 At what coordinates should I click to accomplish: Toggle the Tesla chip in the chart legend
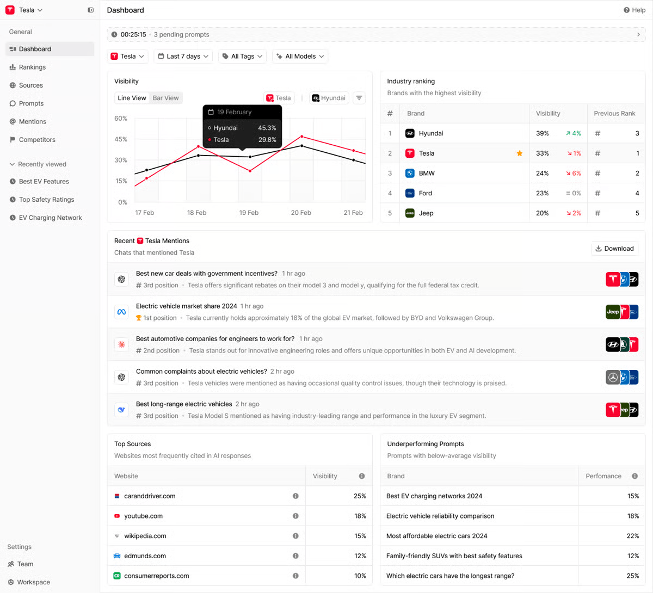click(x=279, y=98)
